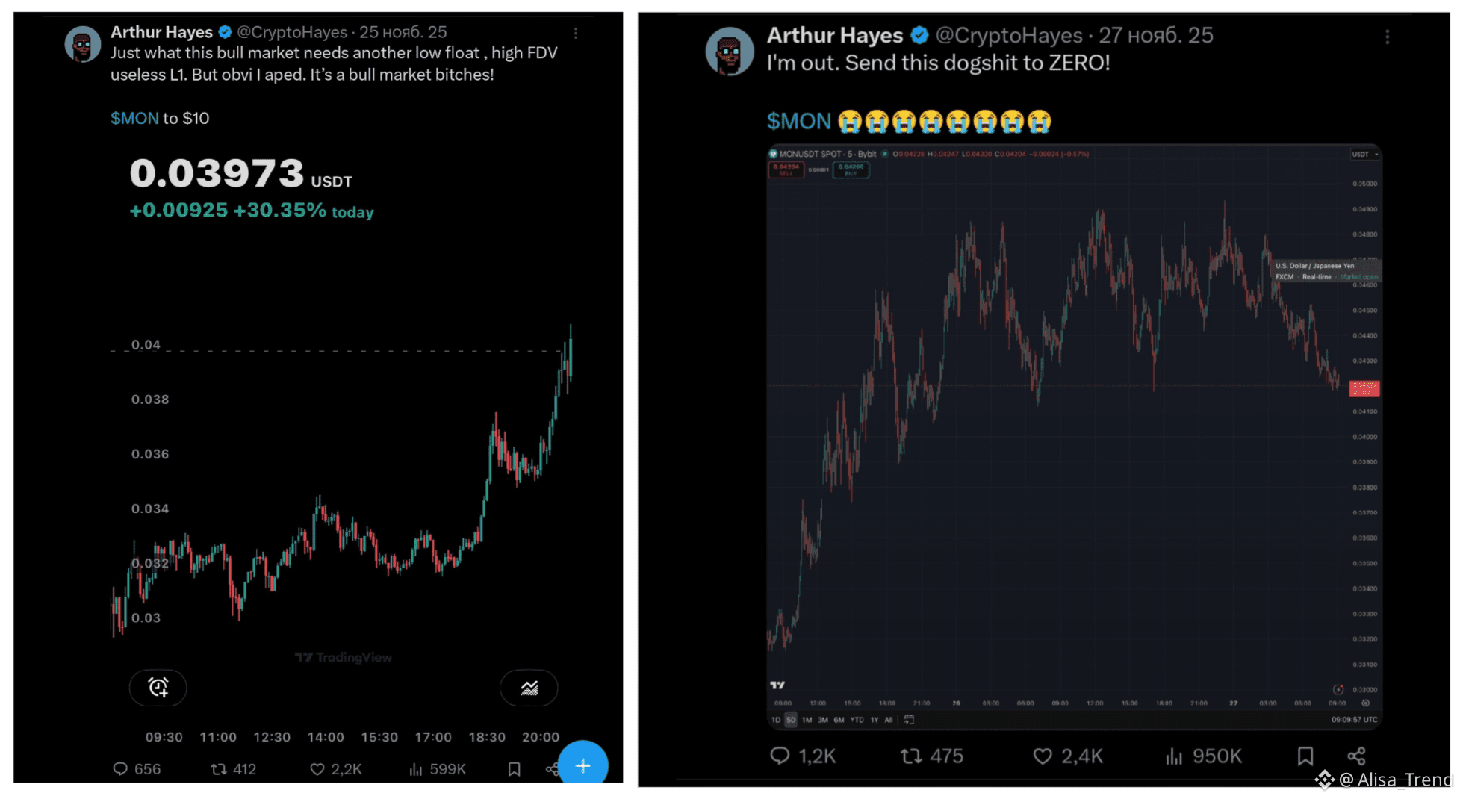Bookmark the right-hand tweet
This screenshot has height=799, width=1460.
[1305, 756]
